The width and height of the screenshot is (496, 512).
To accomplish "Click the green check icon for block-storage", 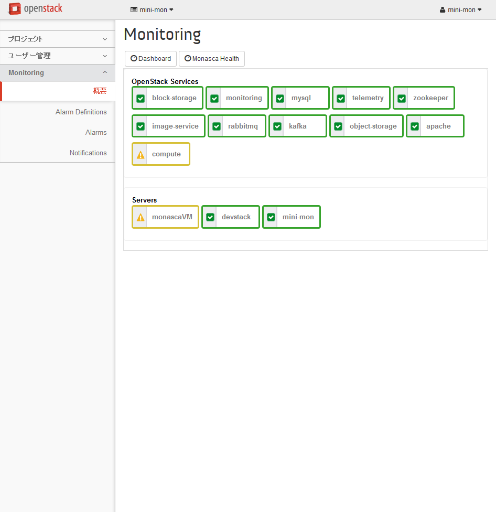I will pos(141,98).
